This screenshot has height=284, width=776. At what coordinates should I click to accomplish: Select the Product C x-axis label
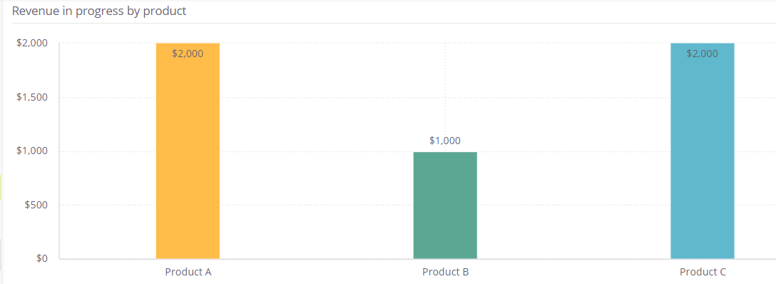tap(703, 272)
